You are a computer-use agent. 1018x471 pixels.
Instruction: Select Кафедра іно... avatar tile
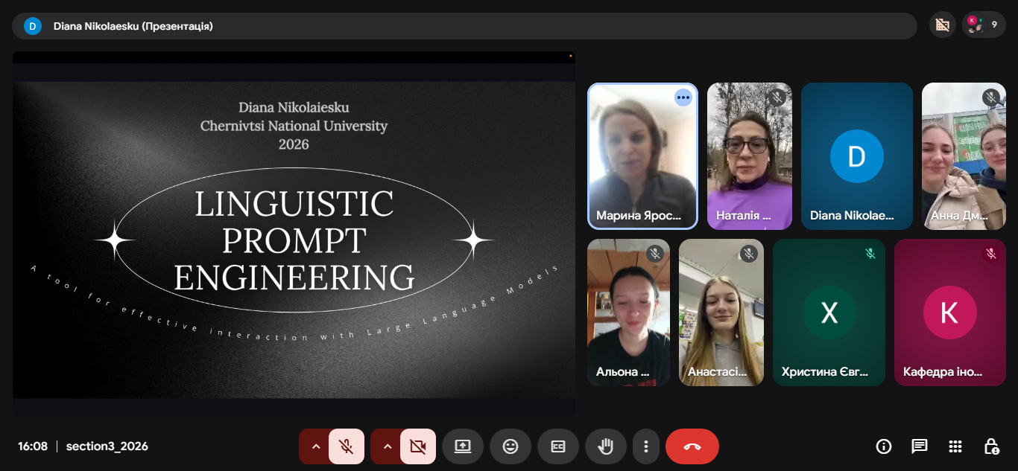point(950,313)
